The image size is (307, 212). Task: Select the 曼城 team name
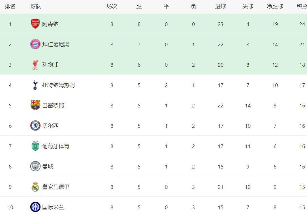coord(48,166)
